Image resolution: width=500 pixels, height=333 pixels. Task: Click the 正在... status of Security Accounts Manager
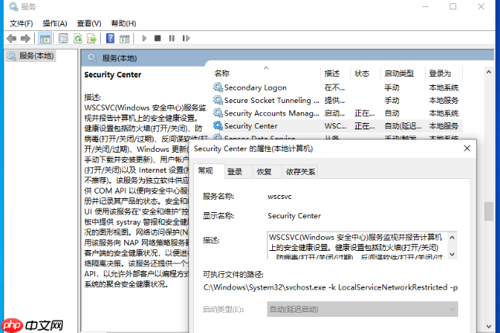pyautogui.click(x=365, y=113)
